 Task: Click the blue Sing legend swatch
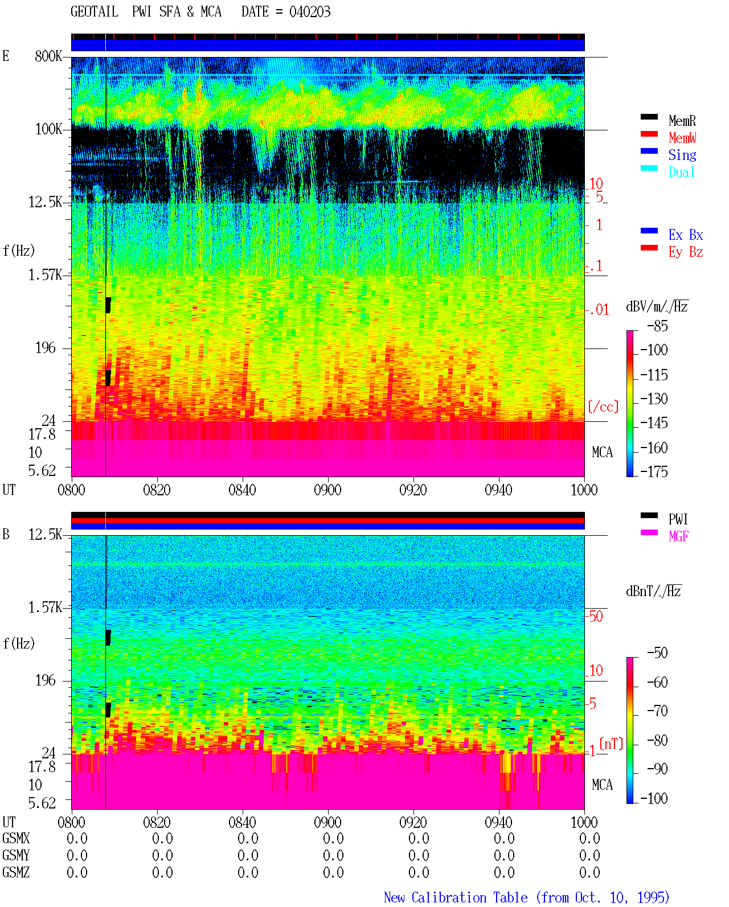tap(649, 151)
